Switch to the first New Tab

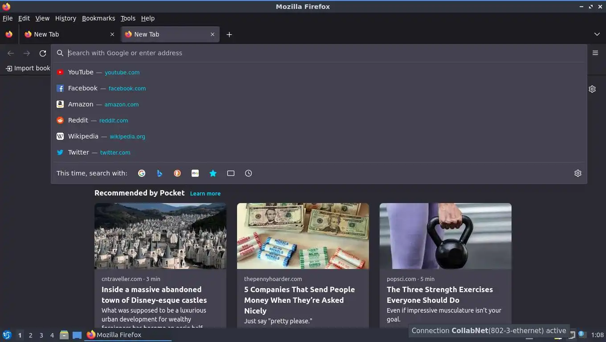click(x=69, y=34)
